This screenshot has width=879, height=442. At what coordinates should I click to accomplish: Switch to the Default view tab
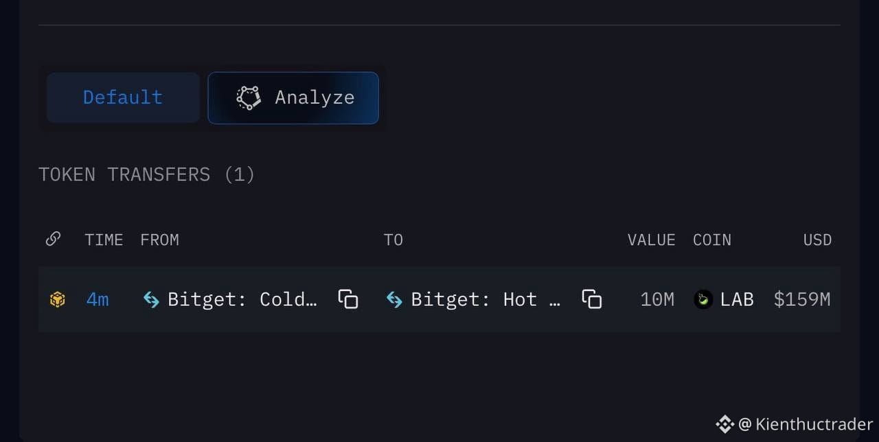(x=123, y=97)
